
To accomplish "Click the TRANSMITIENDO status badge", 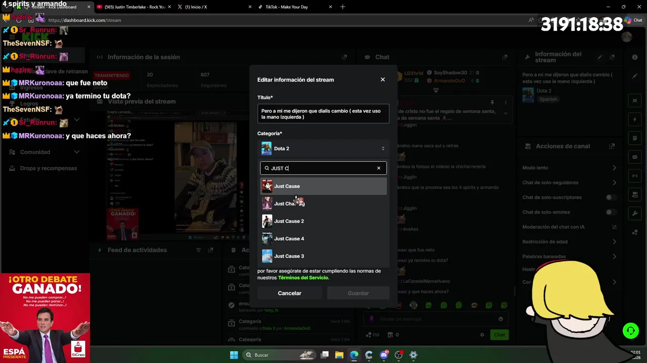I will (x=112, y=76).
